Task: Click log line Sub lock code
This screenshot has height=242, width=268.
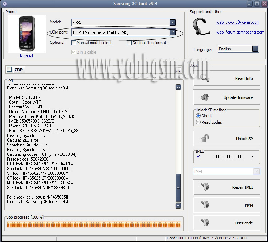Action: pyautogui.click(x=39, y=169)
